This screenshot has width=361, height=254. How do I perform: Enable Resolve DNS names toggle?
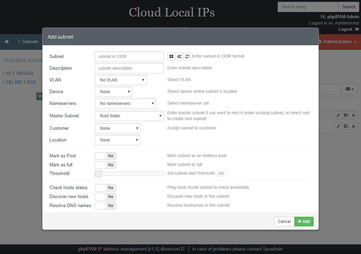point(105,205)
